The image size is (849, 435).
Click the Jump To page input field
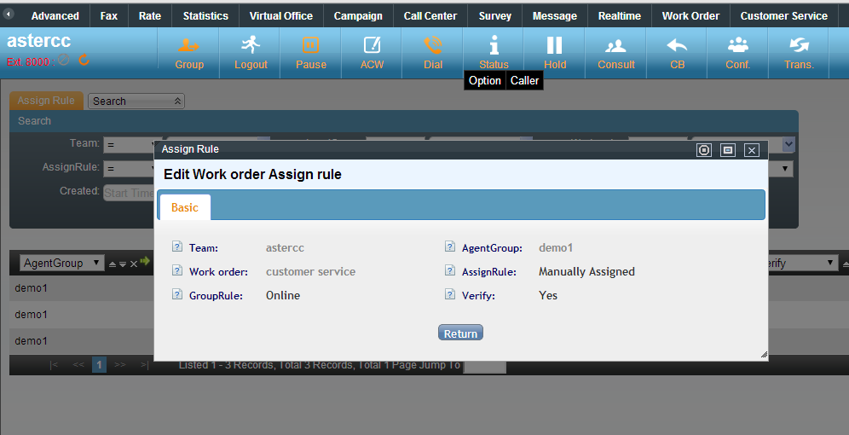[x=484, y=365]
